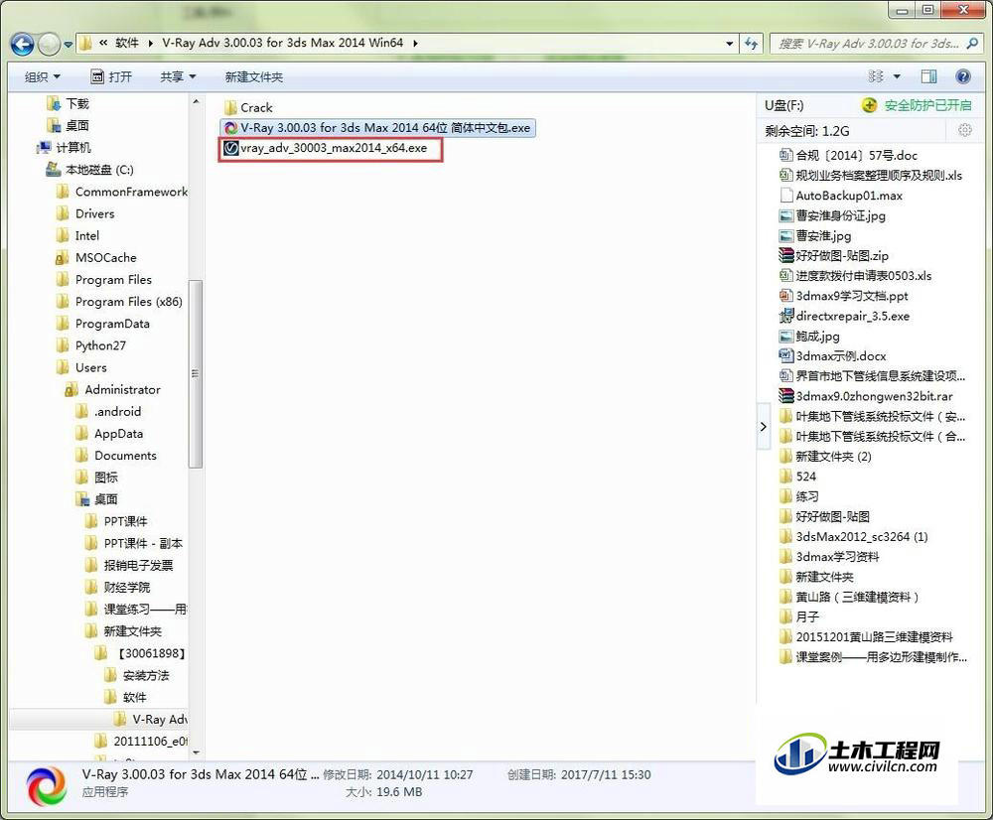Click the 打开 toolbar button

click(111, 77)
